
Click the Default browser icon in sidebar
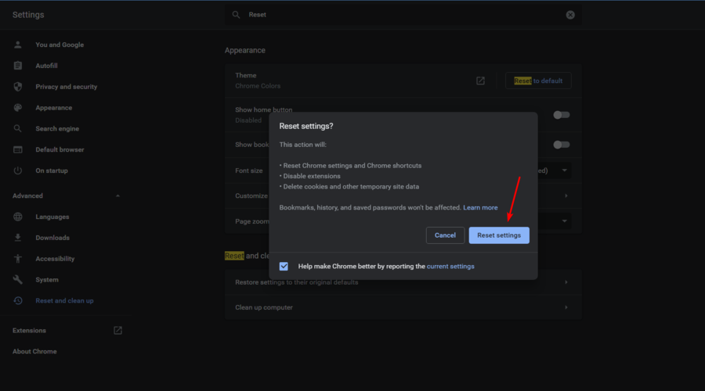tap(18, 149)
